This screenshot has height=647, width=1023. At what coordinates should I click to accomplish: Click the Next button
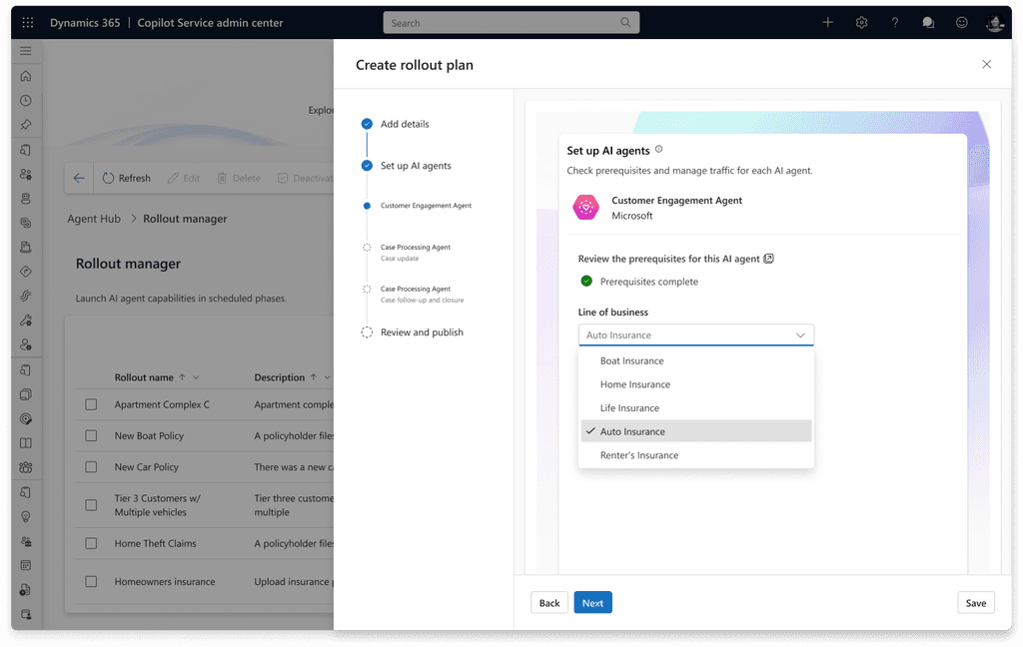[592, 603]
